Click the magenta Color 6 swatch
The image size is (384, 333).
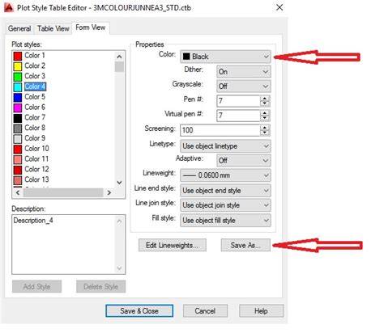[18, 107]
